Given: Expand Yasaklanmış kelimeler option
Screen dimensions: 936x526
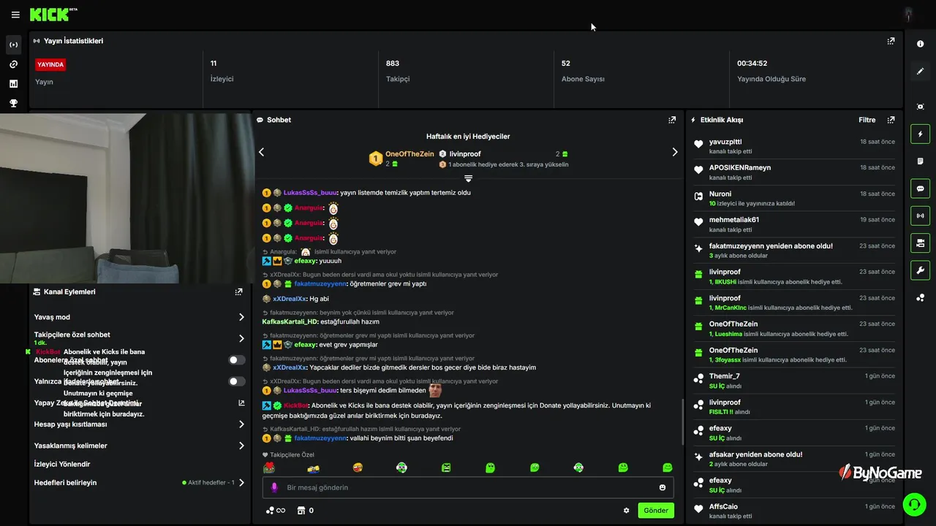Looking at the screenshot, I should pos(139,446).
